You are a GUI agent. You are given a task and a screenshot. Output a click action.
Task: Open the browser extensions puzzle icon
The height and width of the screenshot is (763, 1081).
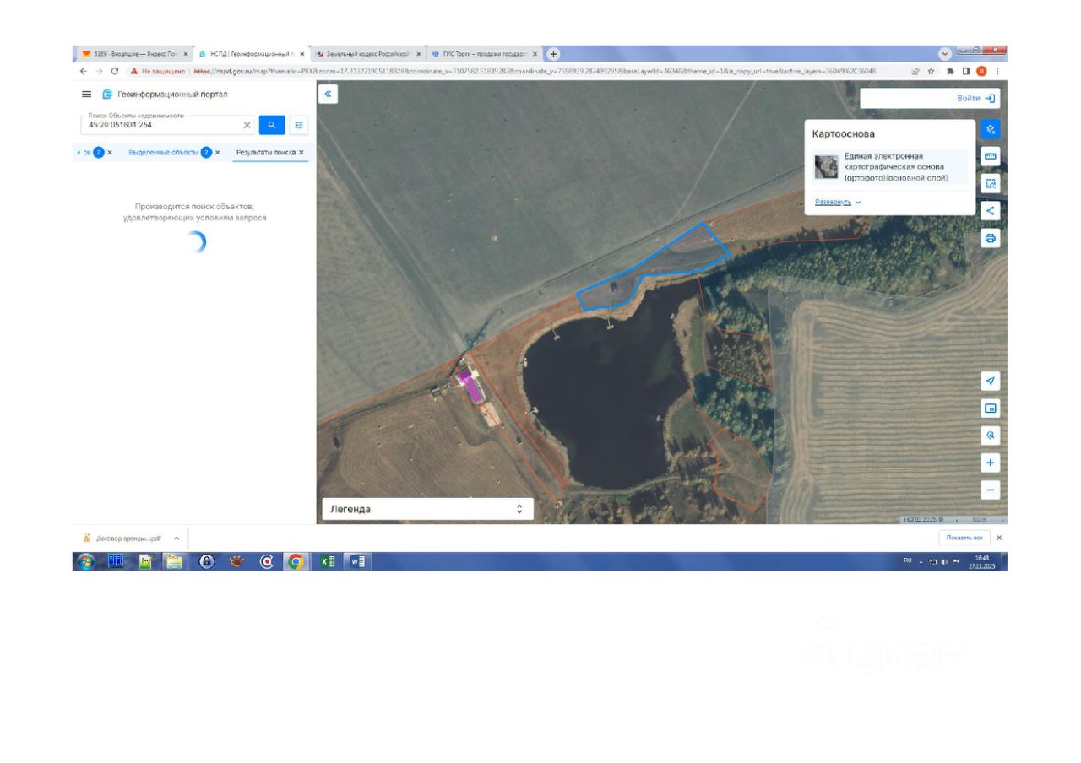tap(950, 72)
